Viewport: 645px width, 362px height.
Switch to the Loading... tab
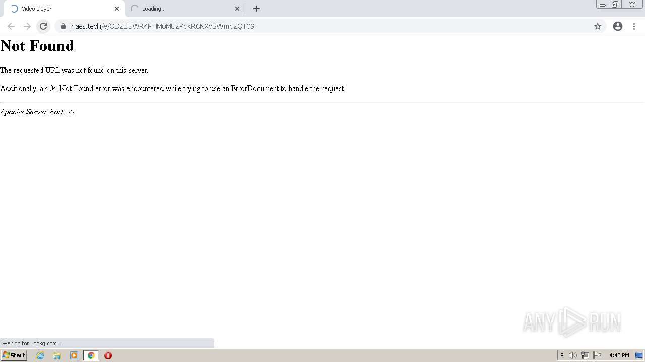(x=184, y=9)
